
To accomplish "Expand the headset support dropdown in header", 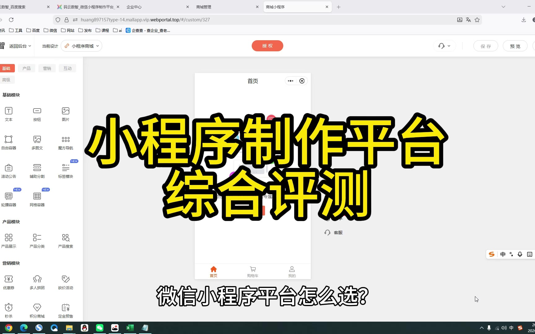I will pos(444,46).
